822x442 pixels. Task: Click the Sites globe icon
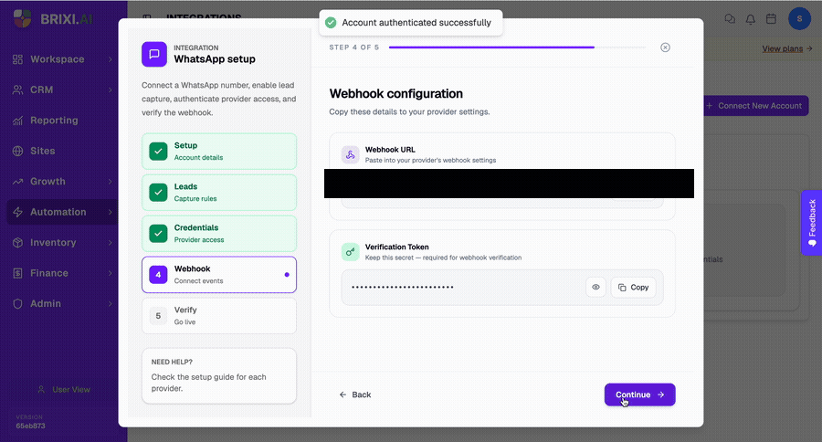tap(18, 151)
